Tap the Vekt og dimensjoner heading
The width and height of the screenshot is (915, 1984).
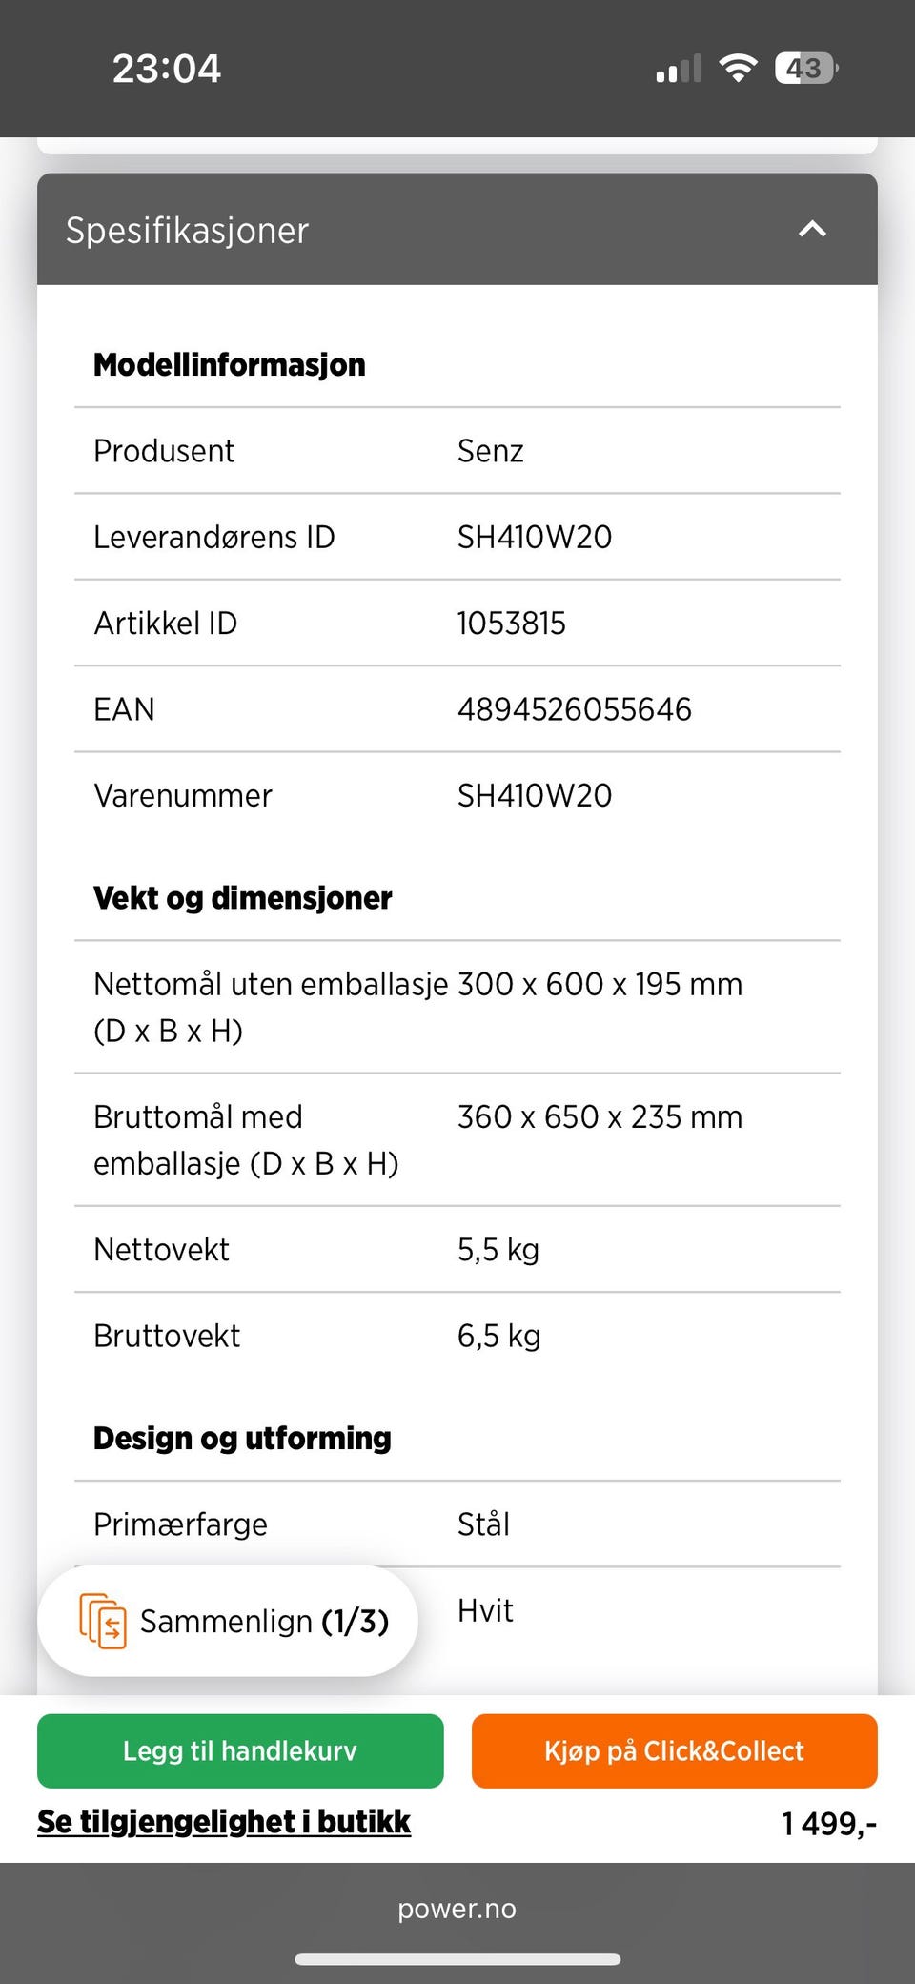click(x=243, y=897)
